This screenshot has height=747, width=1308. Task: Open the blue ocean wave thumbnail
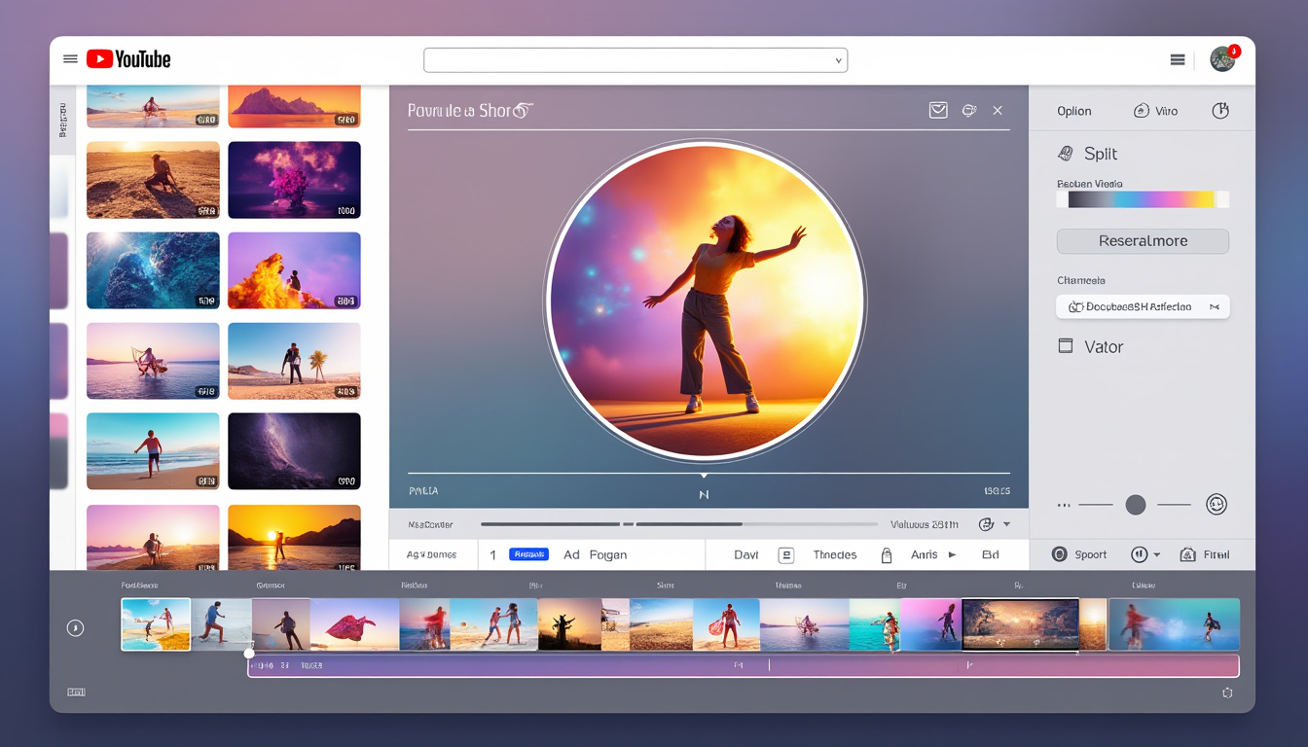pyautogui.click(x=153, y=270)
